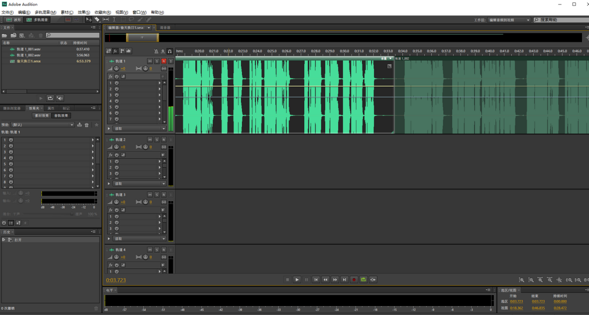Toggle power for Effects Rack slot 1
The height and width of the screenshot is (315, 589).
11,140
